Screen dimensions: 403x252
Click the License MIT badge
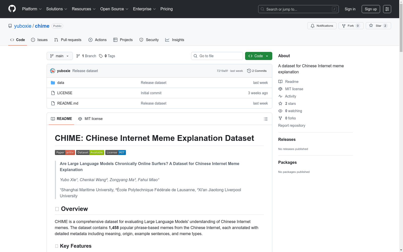point(116,152)
